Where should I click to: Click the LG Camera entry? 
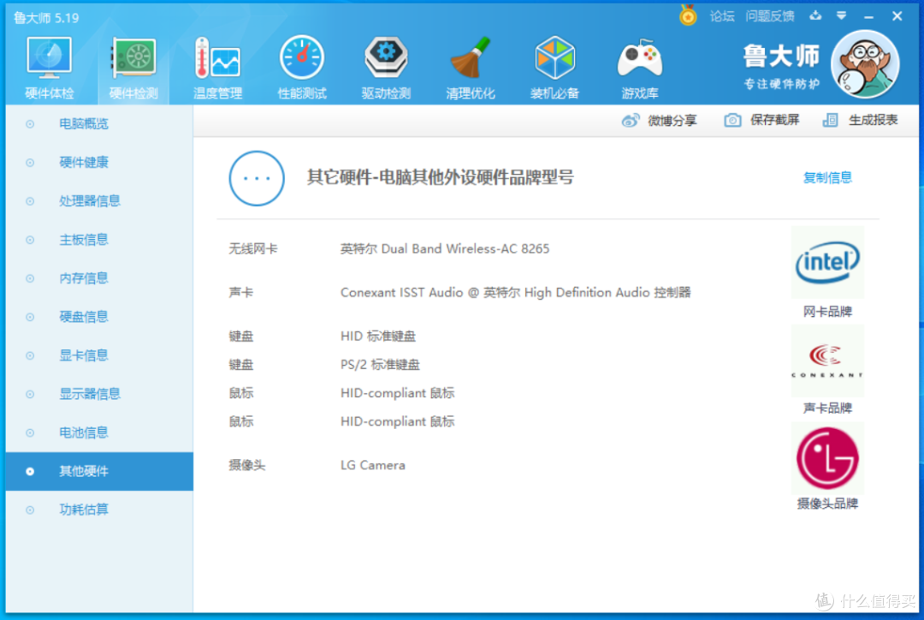click(x=372, y=466)
